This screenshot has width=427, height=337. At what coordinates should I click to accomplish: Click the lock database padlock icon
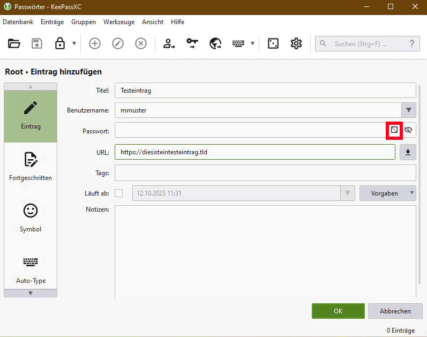[60, 44]
